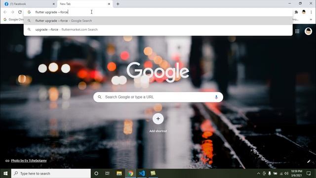Open the Action Center notification icon
Screen dimensions: 316x178
click(309, 174)
